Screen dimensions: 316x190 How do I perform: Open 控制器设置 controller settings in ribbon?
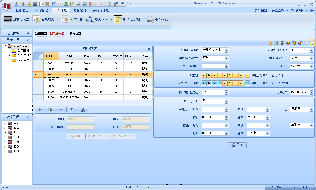point(17,19)
